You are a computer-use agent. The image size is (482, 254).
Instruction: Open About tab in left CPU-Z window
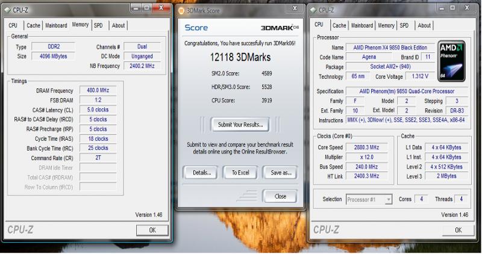tap(118, 25)
